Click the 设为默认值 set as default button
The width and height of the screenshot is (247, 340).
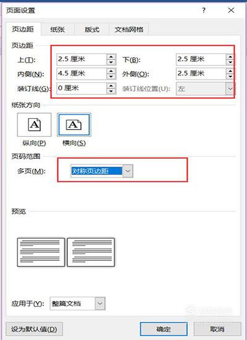coord(34,329)
